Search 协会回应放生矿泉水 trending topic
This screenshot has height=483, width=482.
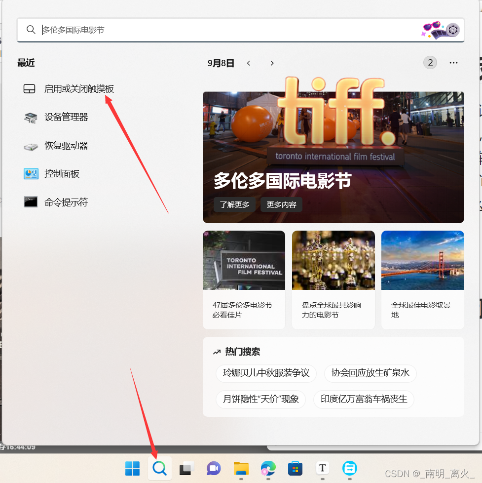pos(371,373)
